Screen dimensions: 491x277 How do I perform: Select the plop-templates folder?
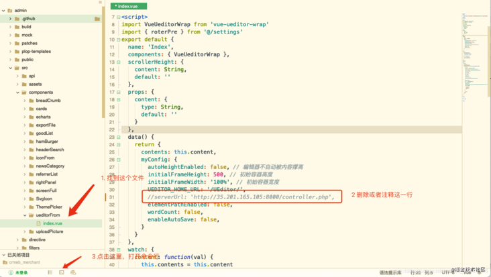(36, 52)
